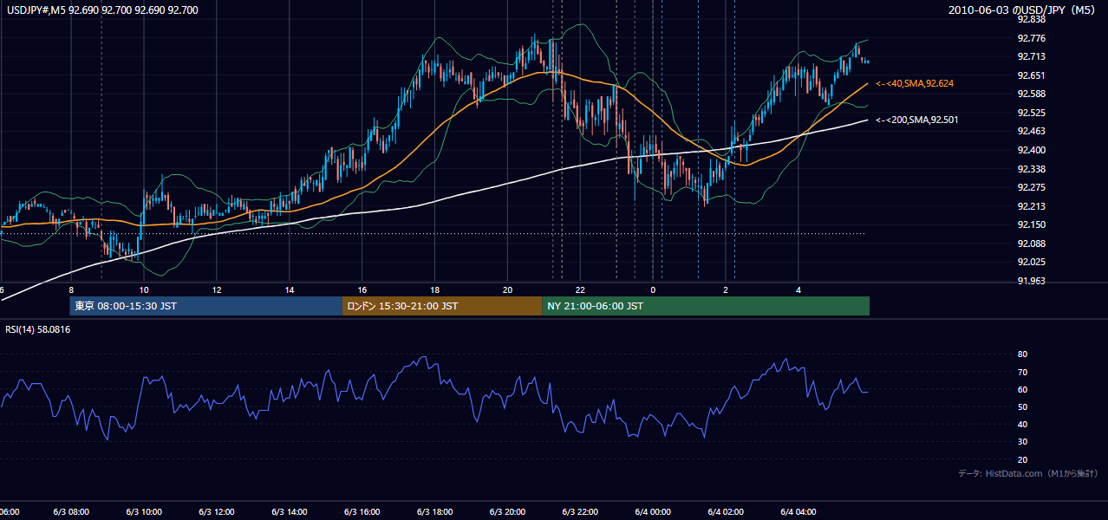1108x520 pixels.
Task: Click the RSI 30 level label
Action: coord(1022,442)
